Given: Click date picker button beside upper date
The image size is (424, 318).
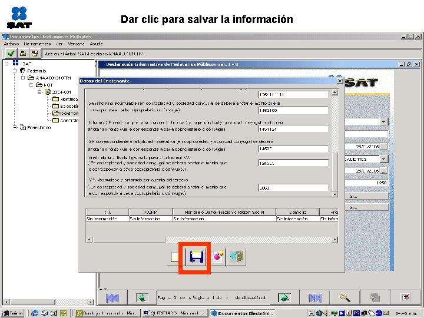Looking at the screenshot, I should (383, 147).
